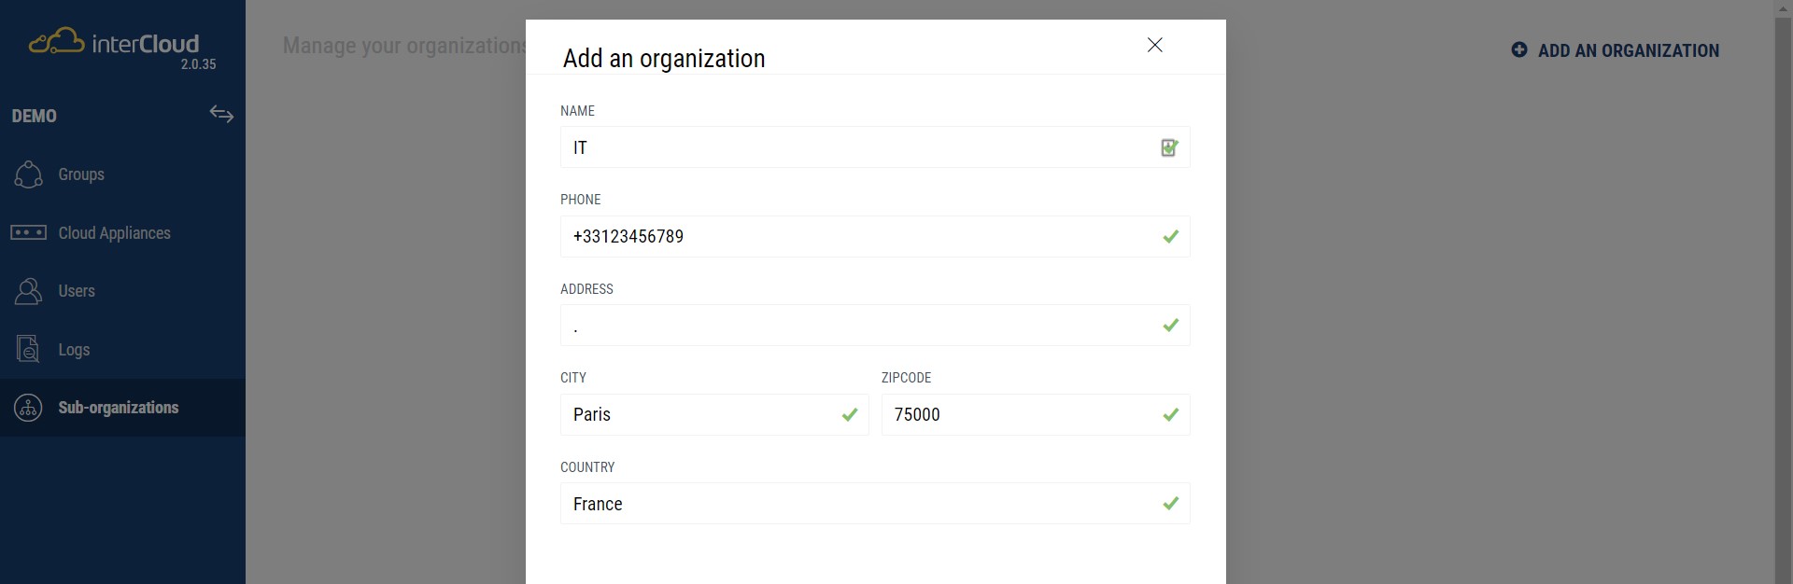Image resolution: width=1793 pixels, height=584 pixels.
Task: Close the Add an organization dialog
Action: (1154, 45)
